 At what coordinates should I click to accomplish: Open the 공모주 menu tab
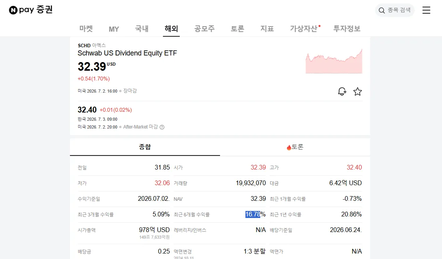point(204,29)
